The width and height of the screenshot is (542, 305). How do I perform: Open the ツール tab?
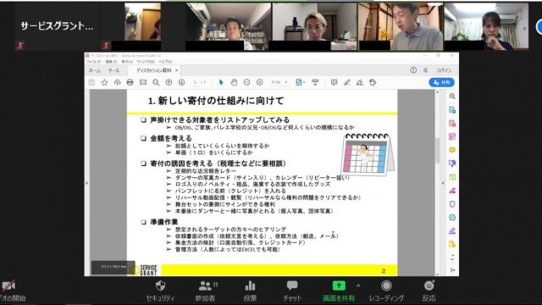tap(113, 70)
